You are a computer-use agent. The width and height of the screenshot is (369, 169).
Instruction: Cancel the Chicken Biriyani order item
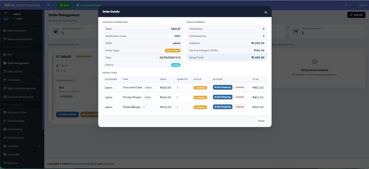[239, 97]
